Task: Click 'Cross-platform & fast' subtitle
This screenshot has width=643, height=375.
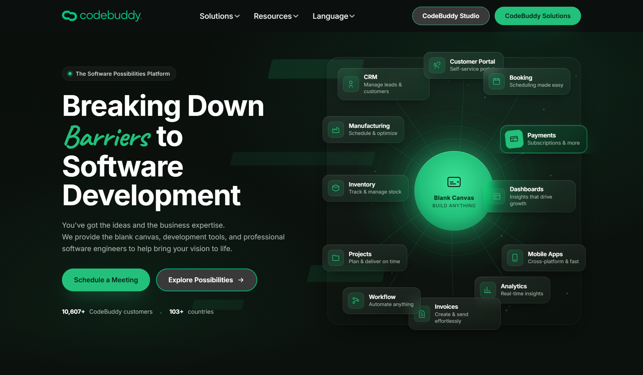Action: (553, 261)
